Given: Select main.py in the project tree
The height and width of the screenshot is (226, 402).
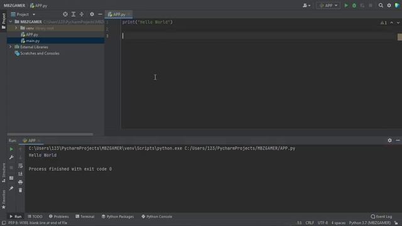Looking at the screenshot, I should [x=33, y=41].
